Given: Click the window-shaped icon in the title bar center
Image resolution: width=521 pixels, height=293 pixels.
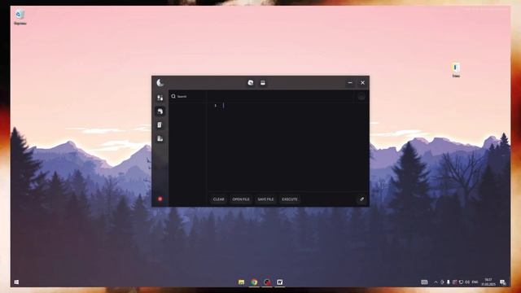Looking at the screenshot, I should coord(263,83).
